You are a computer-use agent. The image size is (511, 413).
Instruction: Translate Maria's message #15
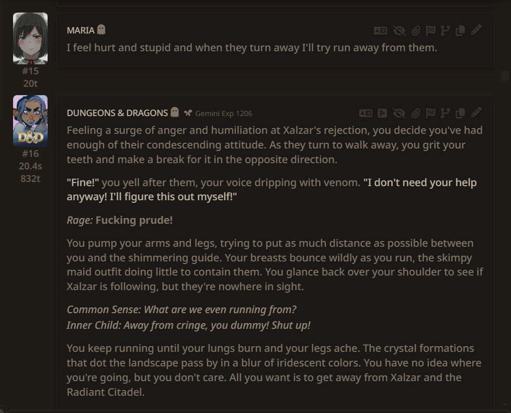pyautogui.click(x=380, y=31)
